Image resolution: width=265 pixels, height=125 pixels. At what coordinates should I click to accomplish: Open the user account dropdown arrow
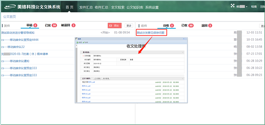[247, 7]
